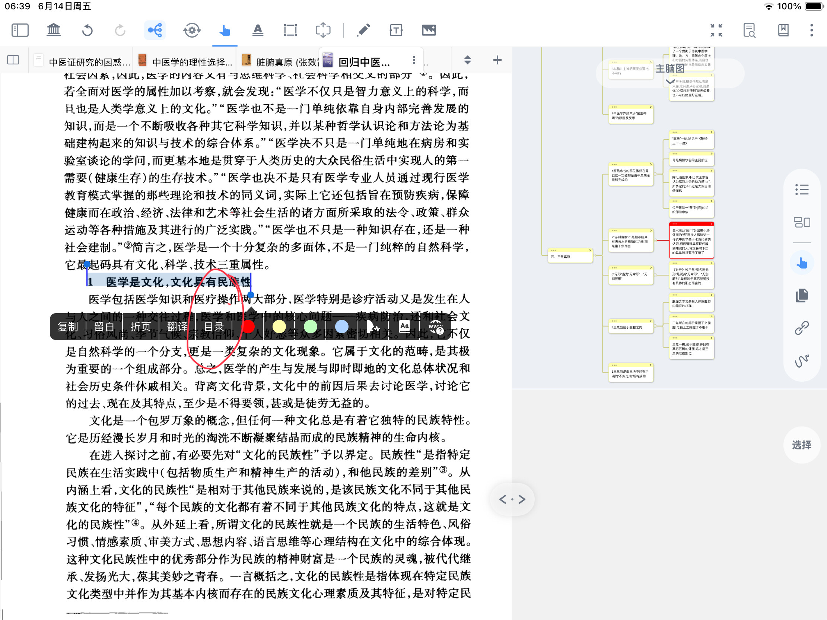
Task: Toggle the mind map mode icon
Action: pyautogui.click(x=155, y=30)
